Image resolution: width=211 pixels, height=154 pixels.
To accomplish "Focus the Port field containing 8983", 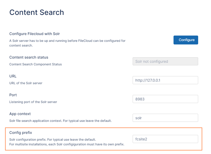I will (x=165, y=99).
